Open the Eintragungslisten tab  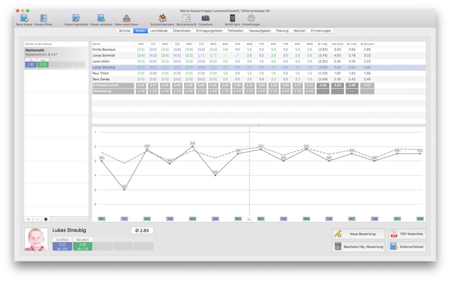click(209, 31)
